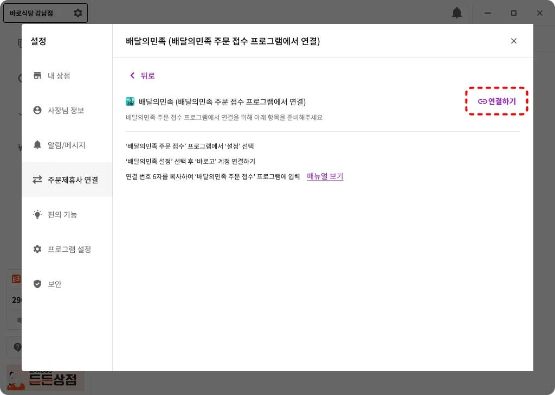Click the bell icon beside 알림/메시지
Screen dimensions: 555x395
pos(37,144)
